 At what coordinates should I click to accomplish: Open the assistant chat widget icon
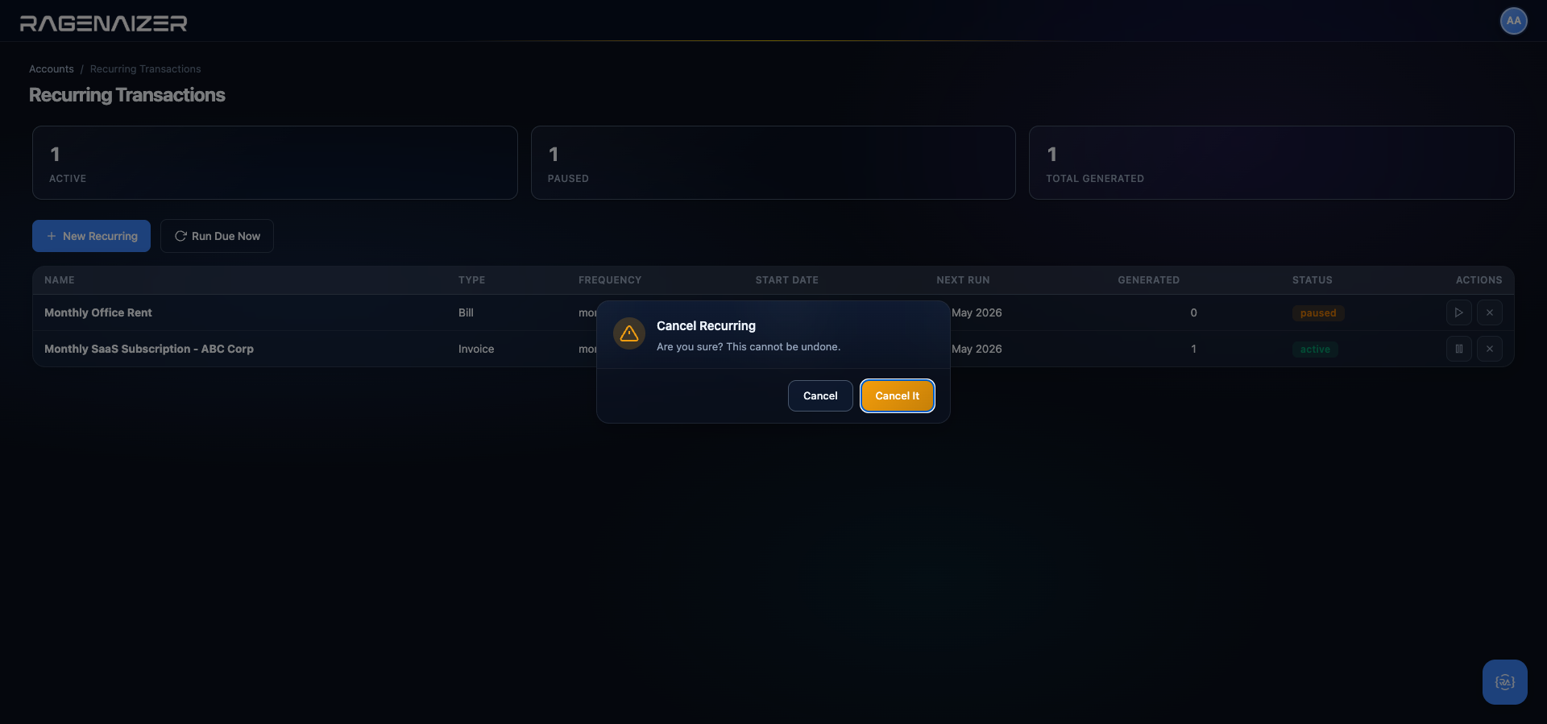coord(1504,682)
